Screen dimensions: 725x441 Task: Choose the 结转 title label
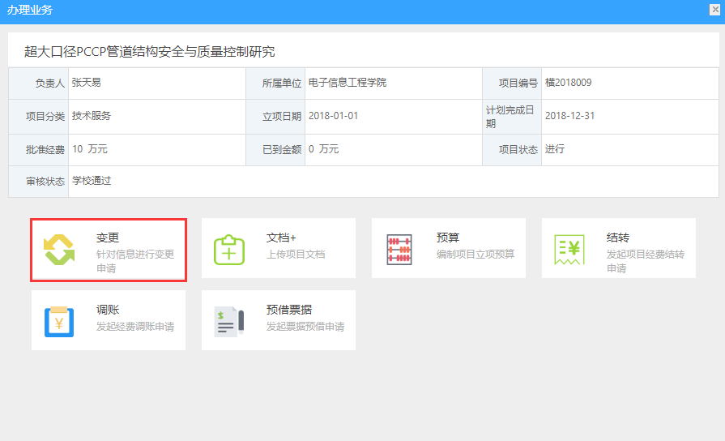pos(618,238)
